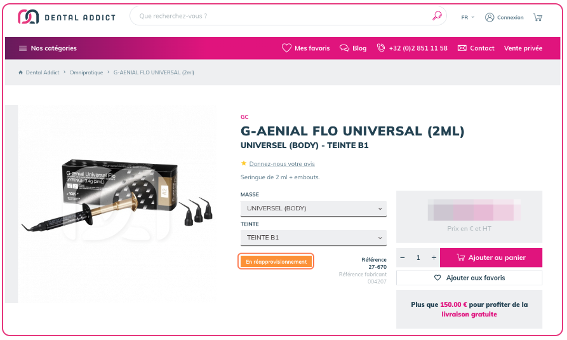The height and width of the screenshot is (340, 567).
Task: Open the TEINTE B1 dropdown
Action: [x=314, y=238]
